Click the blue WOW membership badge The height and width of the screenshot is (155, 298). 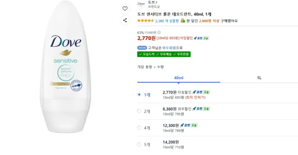[142, 48]
